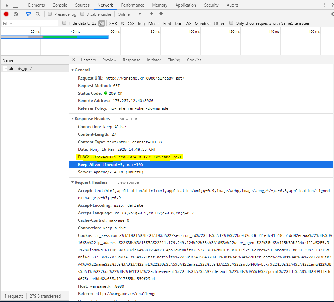
Task: Click the 200 OK status code
Action: click(x=116, y=93)
